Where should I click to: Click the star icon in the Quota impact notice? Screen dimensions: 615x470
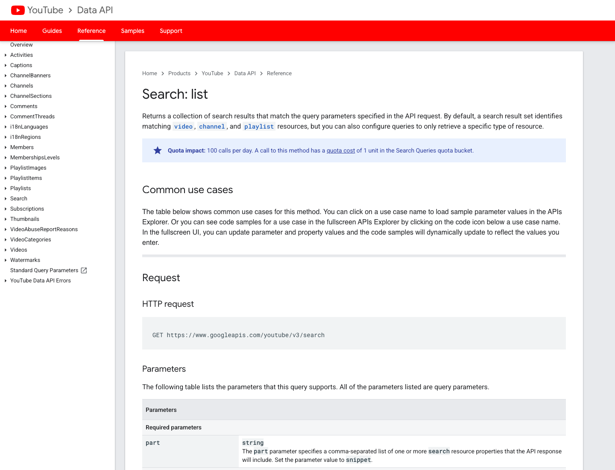pos(158,150)
